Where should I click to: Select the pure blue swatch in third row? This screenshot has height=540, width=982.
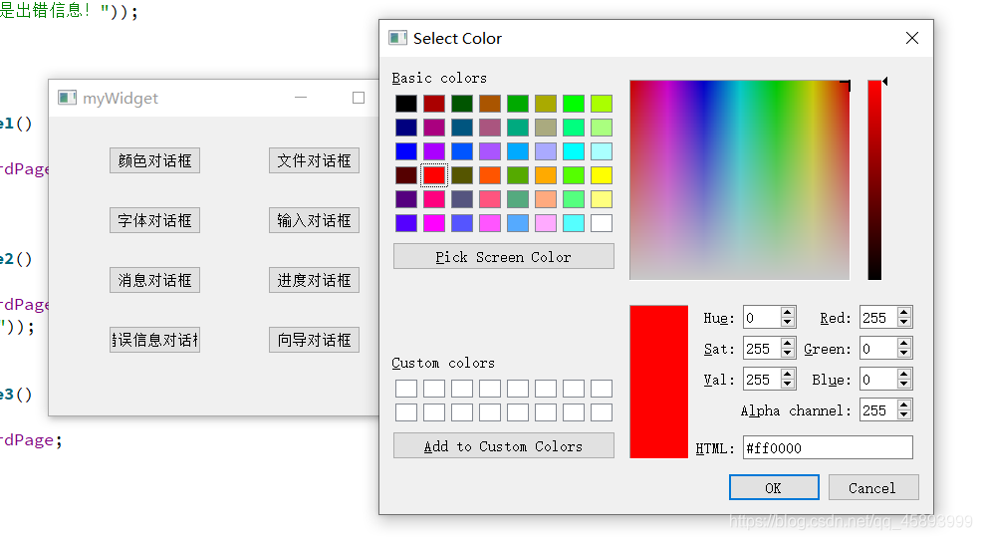coord(405,151)
